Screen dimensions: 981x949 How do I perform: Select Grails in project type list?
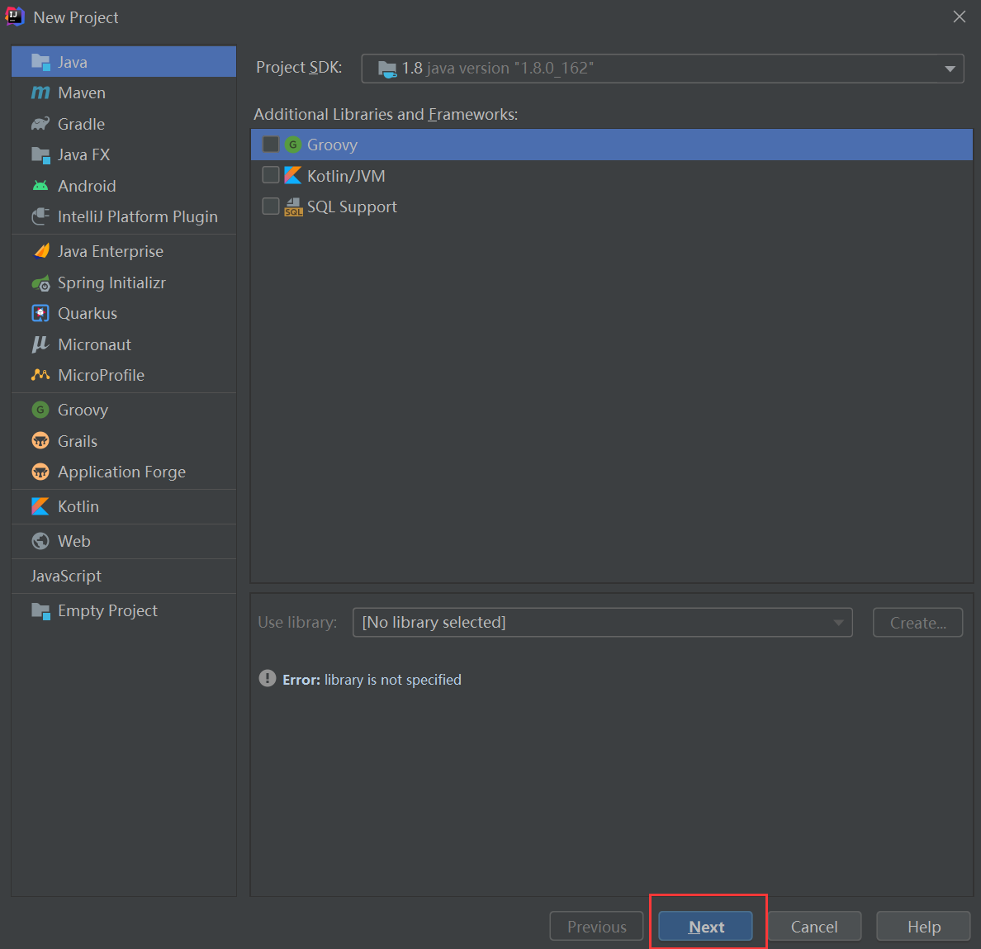124,441
